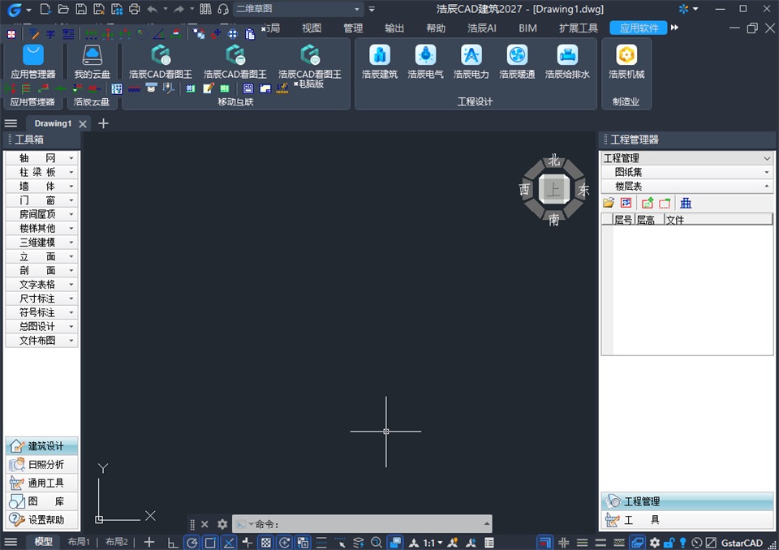Launch 浩辰电气 from the ribbon
Image resolution: width=779 pixels, height=550 pixels.
pos(425,62)
